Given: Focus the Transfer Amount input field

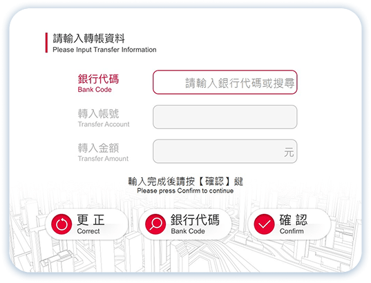Looking at the screenshot, I should pos(225,151).
